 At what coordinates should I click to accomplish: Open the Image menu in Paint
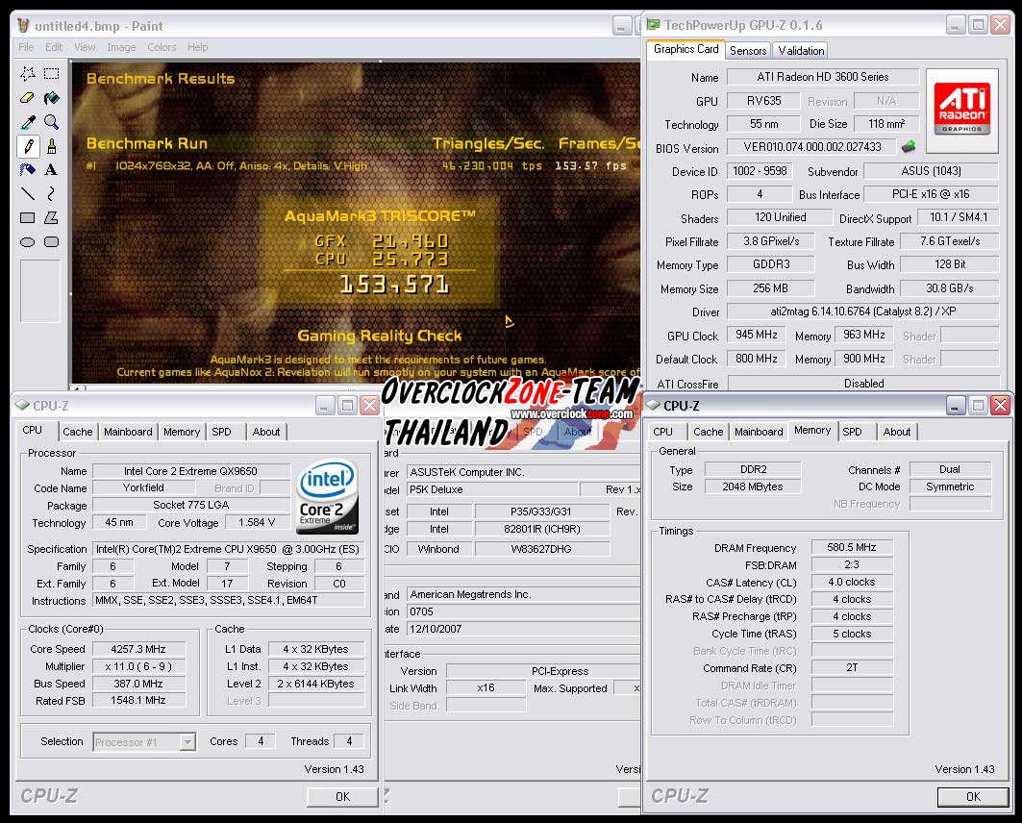click(121, 47)
